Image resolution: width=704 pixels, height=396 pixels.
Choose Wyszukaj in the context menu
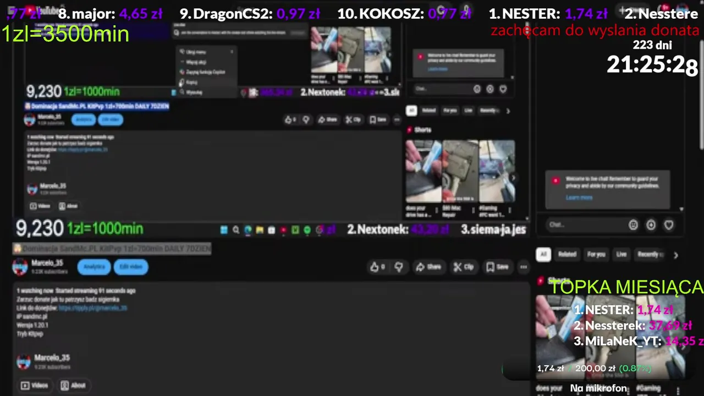(x=205, y=92)
